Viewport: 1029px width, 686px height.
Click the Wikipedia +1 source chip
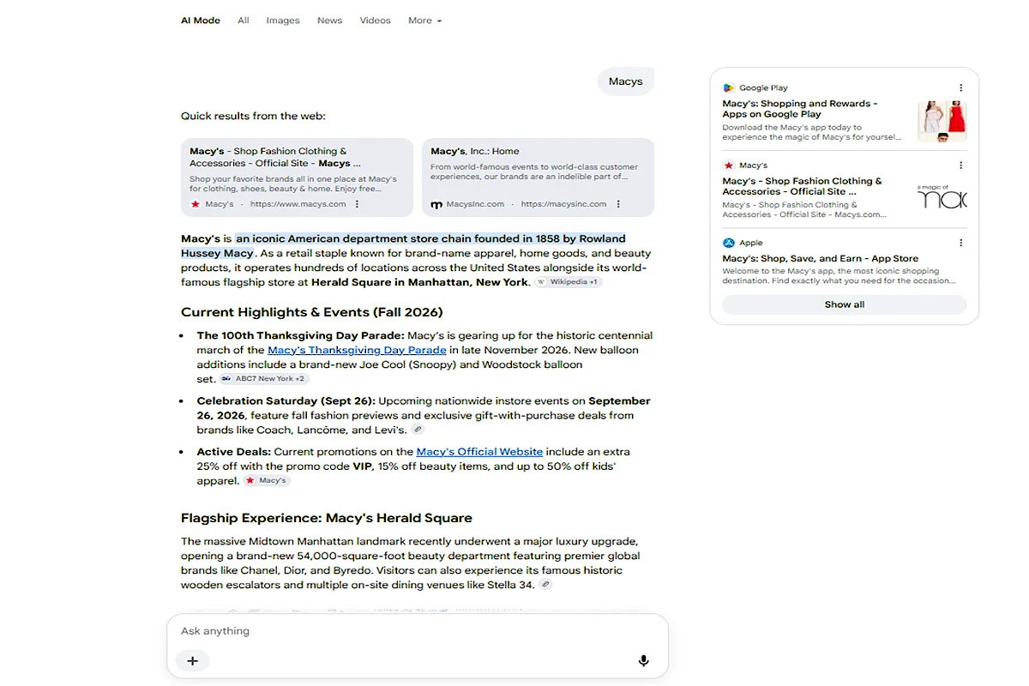pyautogui.click(x=569, y=282)
